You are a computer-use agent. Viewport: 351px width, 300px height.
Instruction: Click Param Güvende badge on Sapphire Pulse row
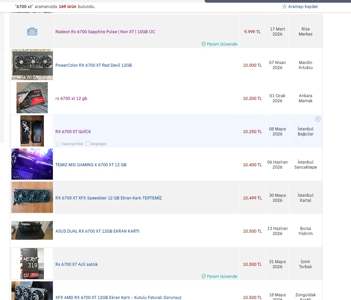point(219,44)
